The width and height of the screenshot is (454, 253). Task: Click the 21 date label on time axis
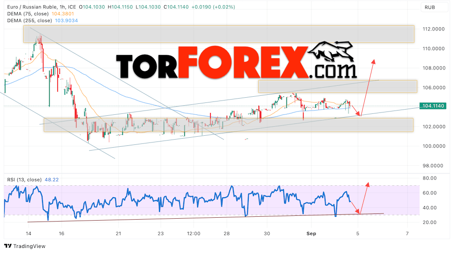(x=118, y=233)
